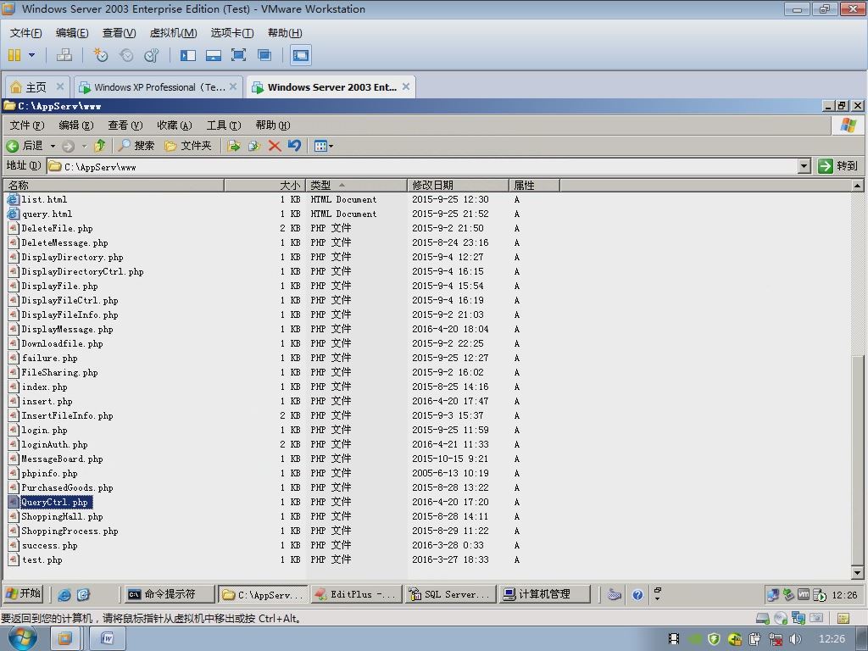
Task: Open Explorer 查看(V) menu
Action: pos(125,125)
